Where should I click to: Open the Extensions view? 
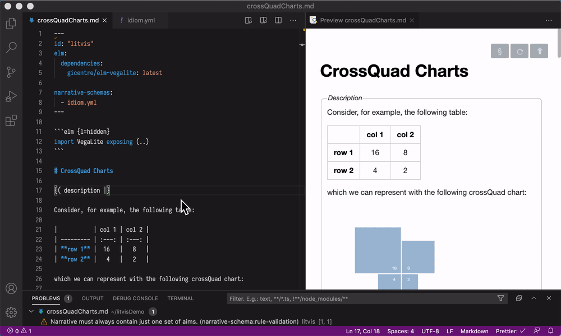coord(11,120)
